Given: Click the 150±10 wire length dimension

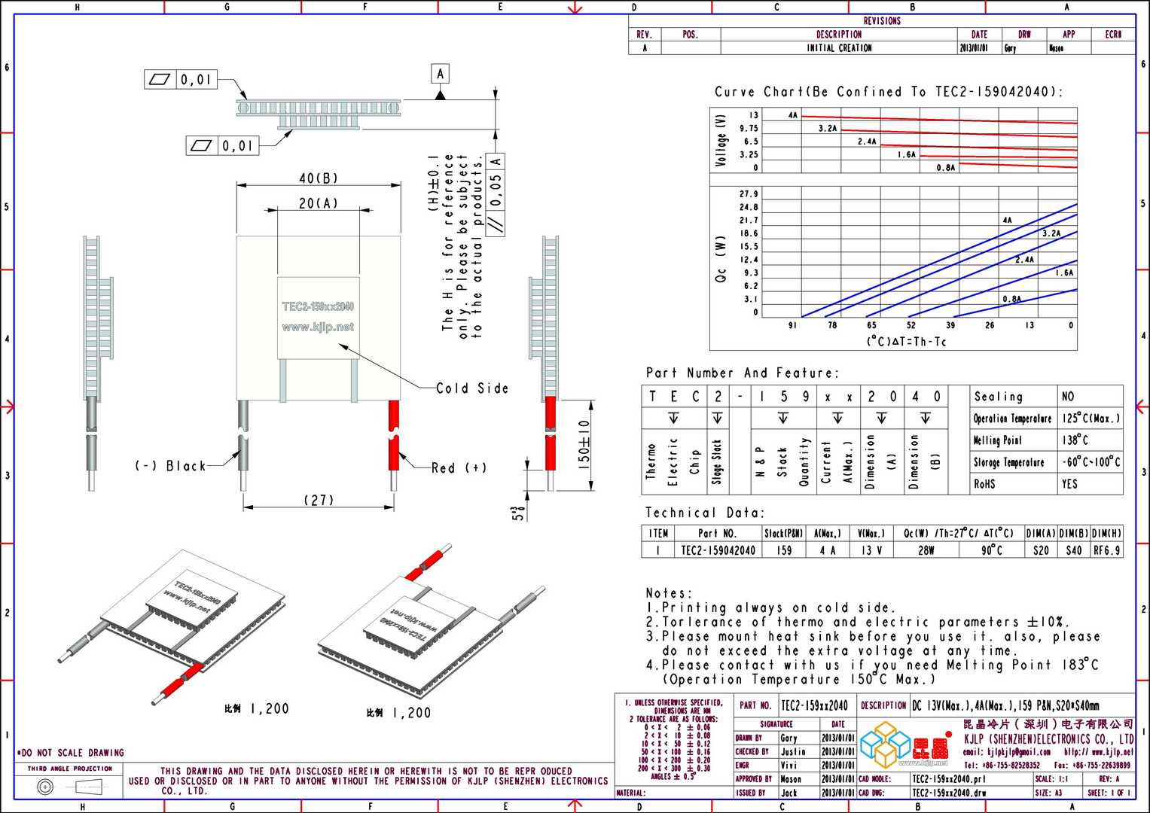Looking at the screenshot, I should (x=584, y=445).
